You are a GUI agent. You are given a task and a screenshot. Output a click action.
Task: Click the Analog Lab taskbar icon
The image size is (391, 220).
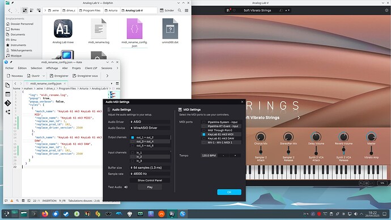(172, 214)
